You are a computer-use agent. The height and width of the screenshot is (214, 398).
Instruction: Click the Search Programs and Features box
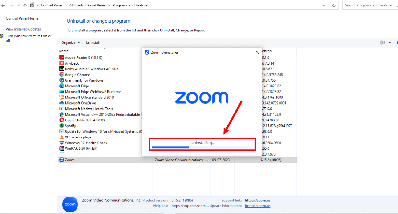pos(369,5)
